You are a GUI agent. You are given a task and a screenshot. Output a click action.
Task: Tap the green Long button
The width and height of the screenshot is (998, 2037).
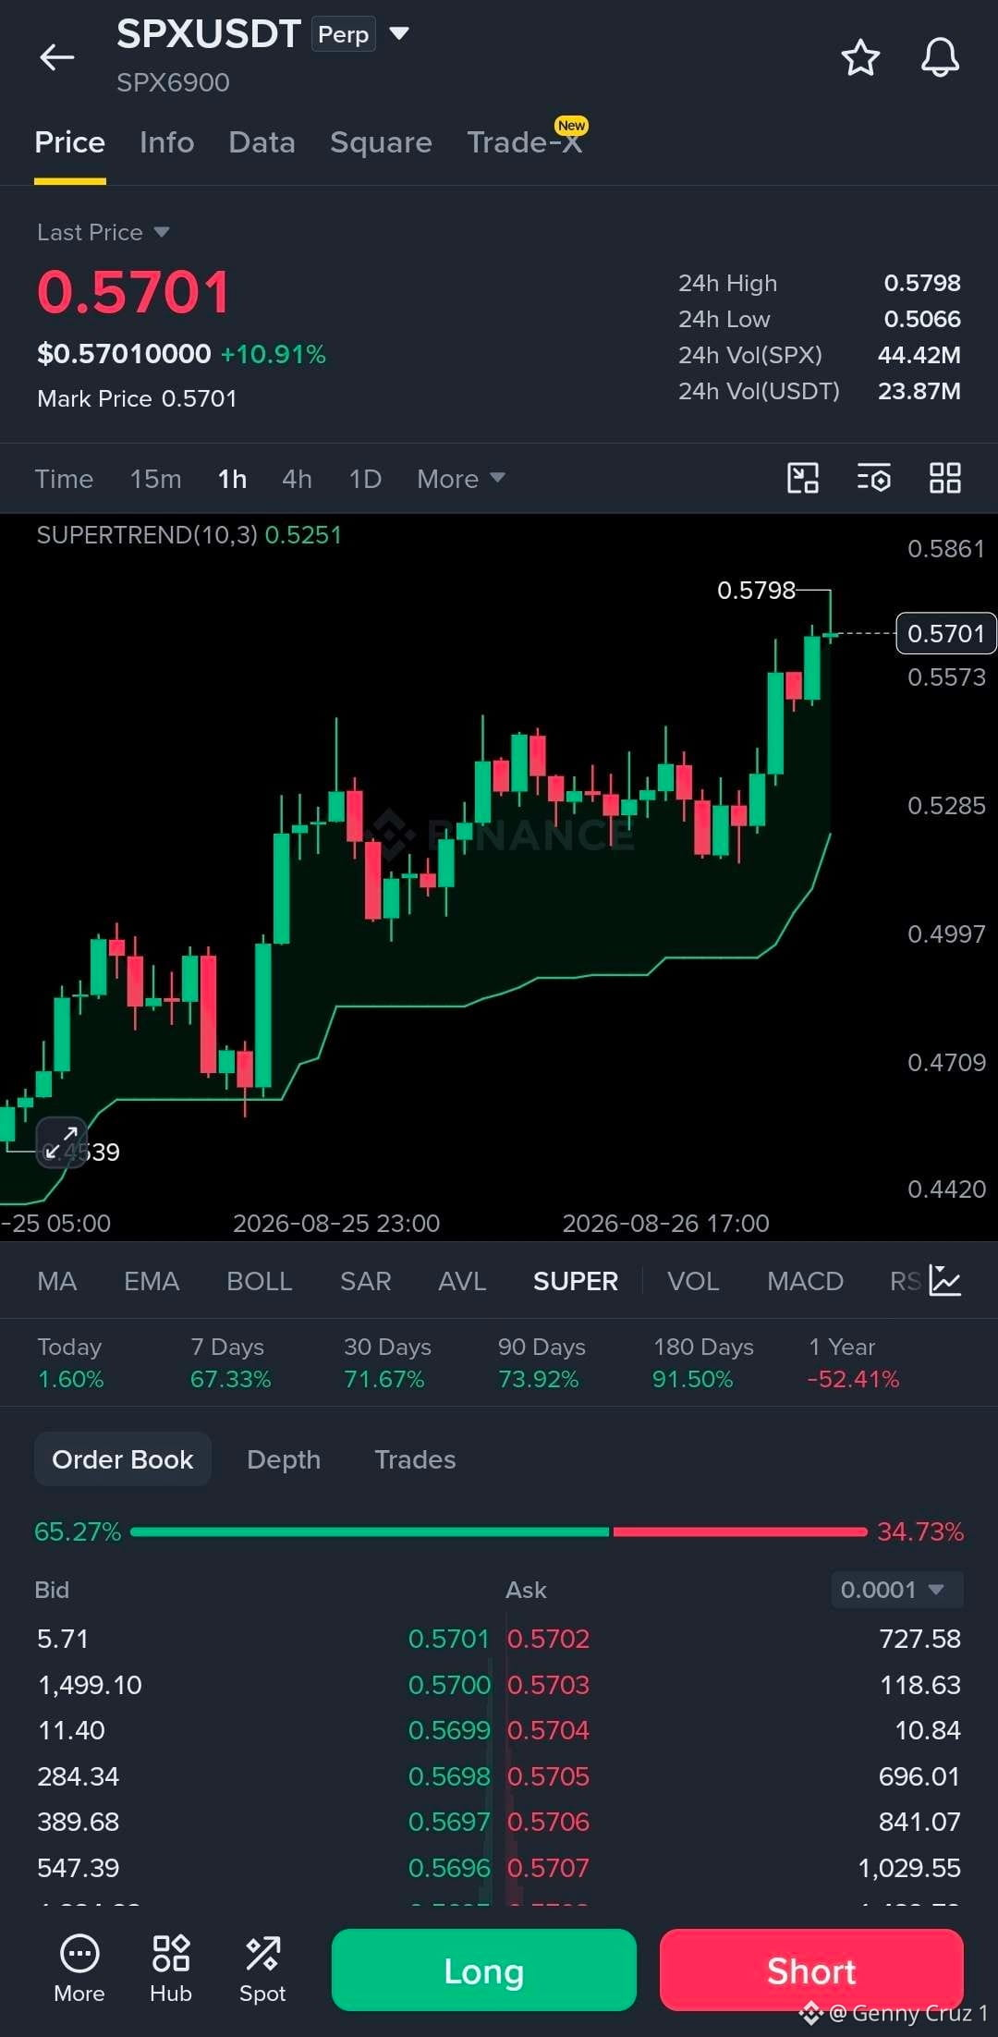click(484, 1970)
